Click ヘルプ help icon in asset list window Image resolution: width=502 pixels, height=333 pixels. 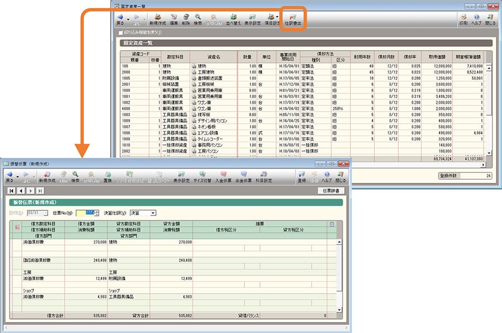[x=476, y=19]
